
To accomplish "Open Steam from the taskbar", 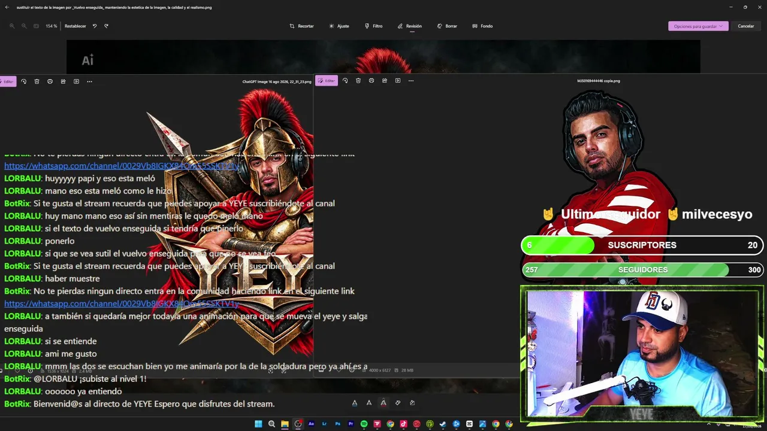I will pos(443,424).
